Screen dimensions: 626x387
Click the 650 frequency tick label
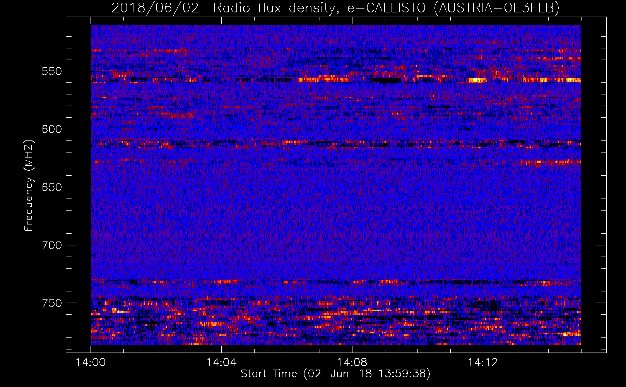coord(52,188)
